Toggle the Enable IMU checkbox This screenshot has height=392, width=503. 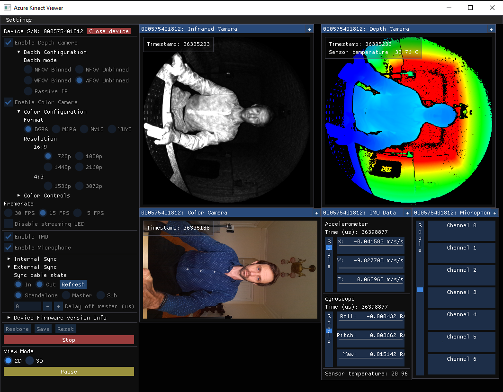click(9, 237)
